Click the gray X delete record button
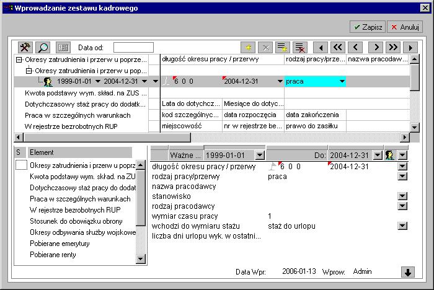 [x=265, y=47]
